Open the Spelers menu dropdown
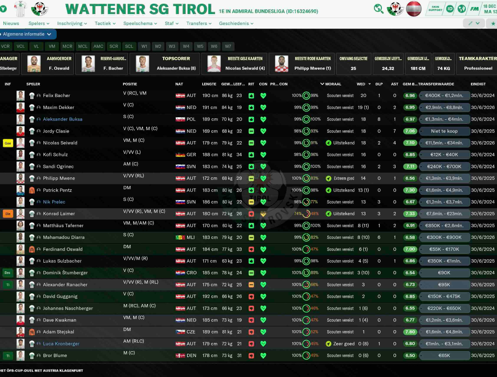Viewport: 497px width, 377px height. coord(39,24)
